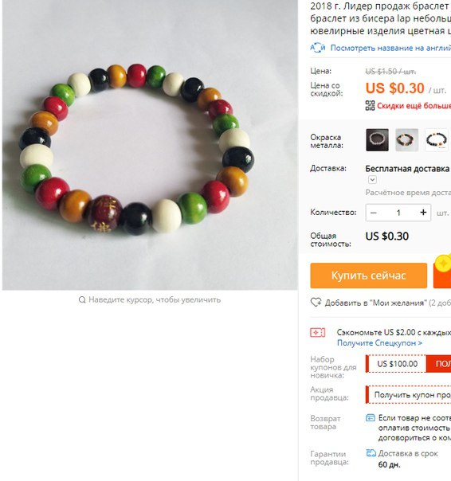This screenshot has height=481, width=451.
Task: Expand the free shipping options dropdown
Action: (x=372, y=180)
